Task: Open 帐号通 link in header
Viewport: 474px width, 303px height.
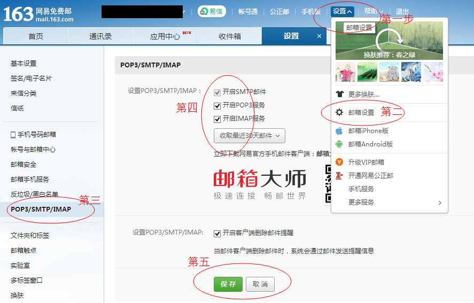Action: [x=248, y=12]
